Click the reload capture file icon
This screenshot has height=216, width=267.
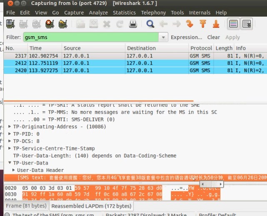120,24
